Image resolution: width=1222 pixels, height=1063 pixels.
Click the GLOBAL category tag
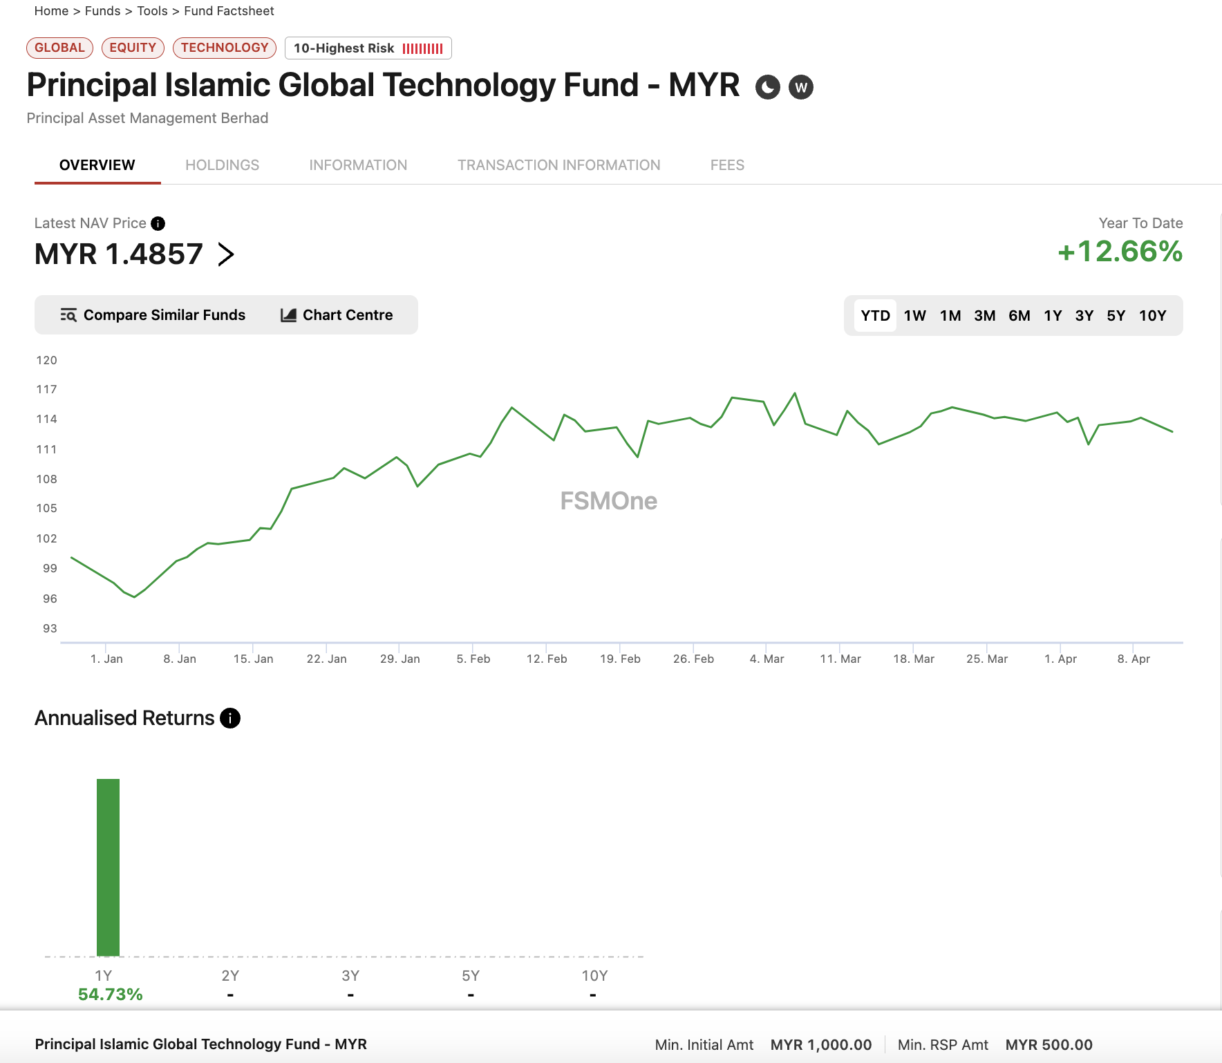(59, 48)
